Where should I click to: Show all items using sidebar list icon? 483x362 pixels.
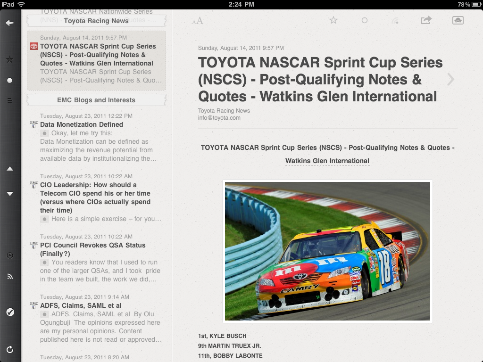click(x=10, y=100)
